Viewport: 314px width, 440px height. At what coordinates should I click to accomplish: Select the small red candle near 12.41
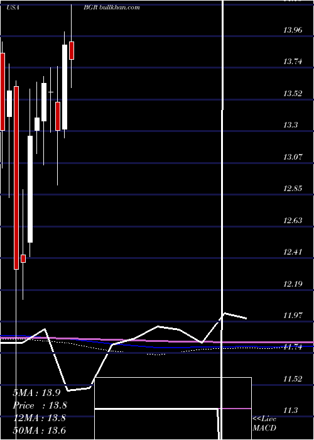coord(23,258)
